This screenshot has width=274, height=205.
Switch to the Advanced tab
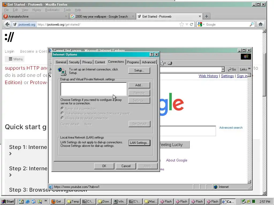(149, 62)
